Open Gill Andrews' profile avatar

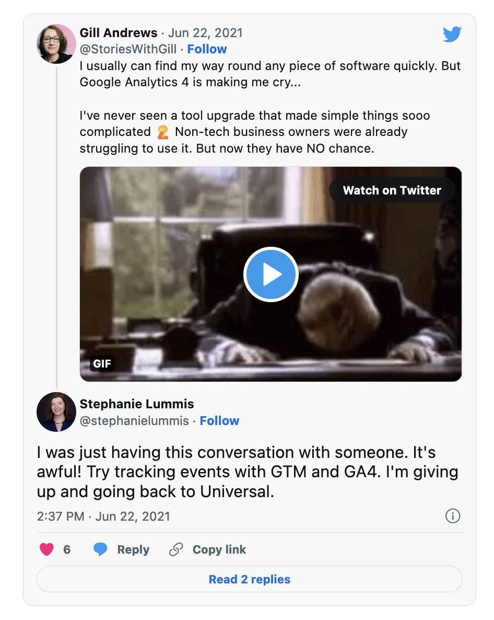click(56, 43)
